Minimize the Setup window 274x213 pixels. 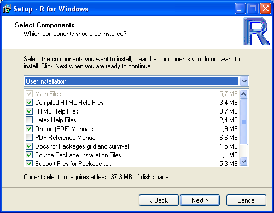click(240, 8)
